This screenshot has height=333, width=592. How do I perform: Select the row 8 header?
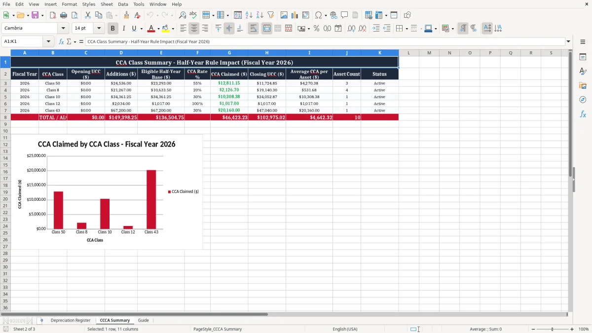tap(5, 117)
